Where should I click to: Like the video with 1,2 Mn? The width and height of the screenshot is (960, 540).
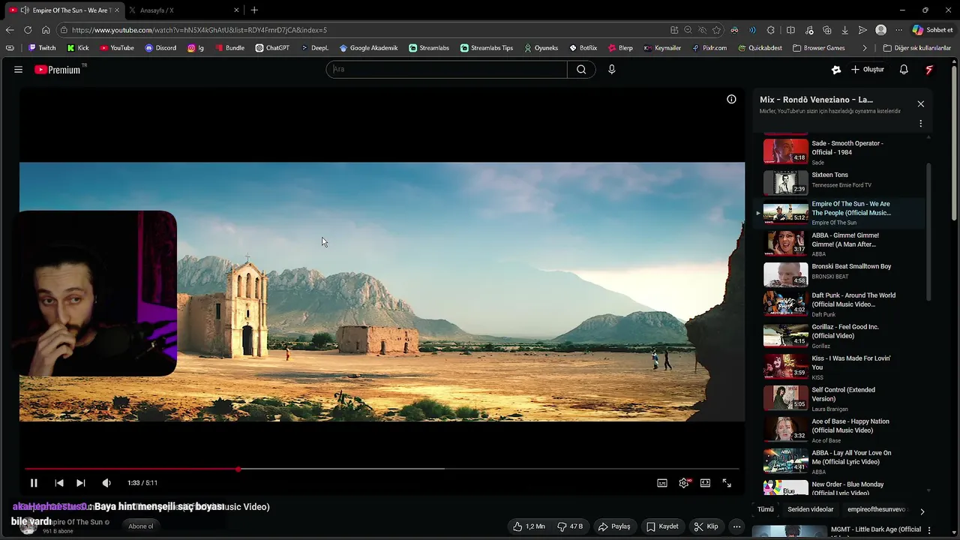click(529, 526)
